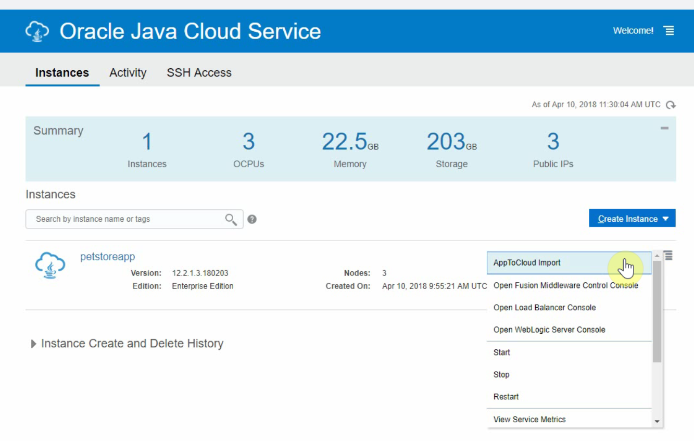Click the Oracle Java Cloud Service title

[x=190, y=31]
